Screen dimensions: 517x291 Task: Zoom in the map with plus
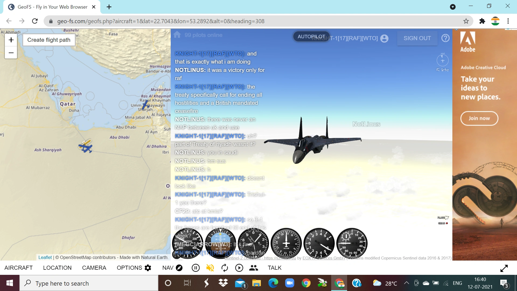coord(11,40)
